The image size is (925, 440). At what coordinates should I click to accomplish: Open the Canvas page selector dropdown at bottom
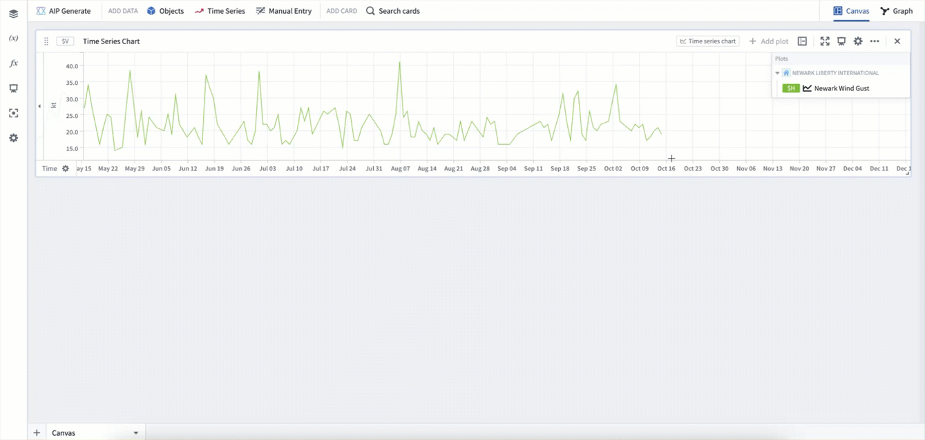pyautogui.click(x=135, y=432)
